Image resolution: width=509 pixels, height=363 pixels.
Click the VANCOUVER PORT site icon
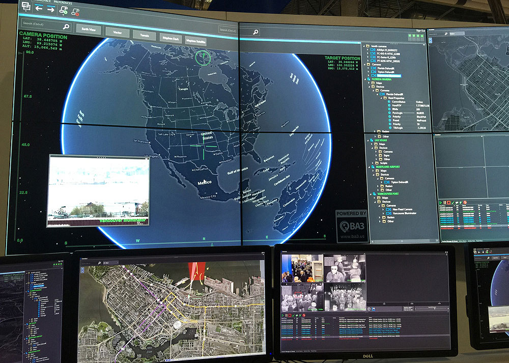pyautogui.click(x=374, y=194)
